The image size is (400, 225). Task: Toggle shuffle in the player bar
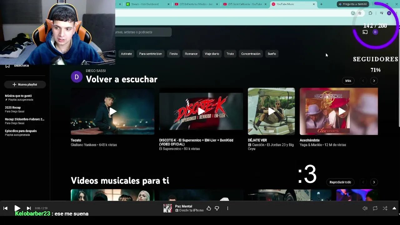[x=385, y=208]
